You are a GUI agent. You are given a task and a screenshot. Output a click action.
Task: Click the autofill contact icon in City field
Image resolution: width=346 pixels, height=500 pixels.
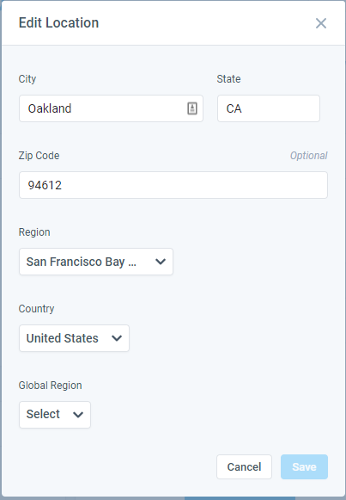point(192,108)
